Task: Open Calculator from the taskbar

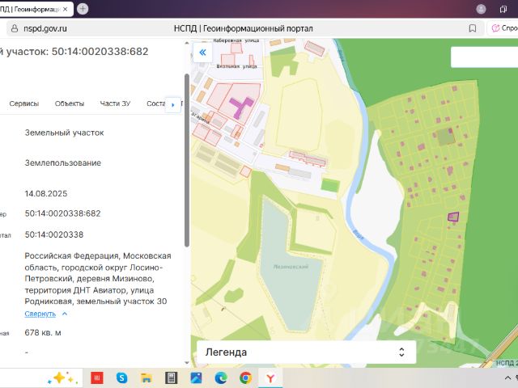Action: [x=171, y=378]
